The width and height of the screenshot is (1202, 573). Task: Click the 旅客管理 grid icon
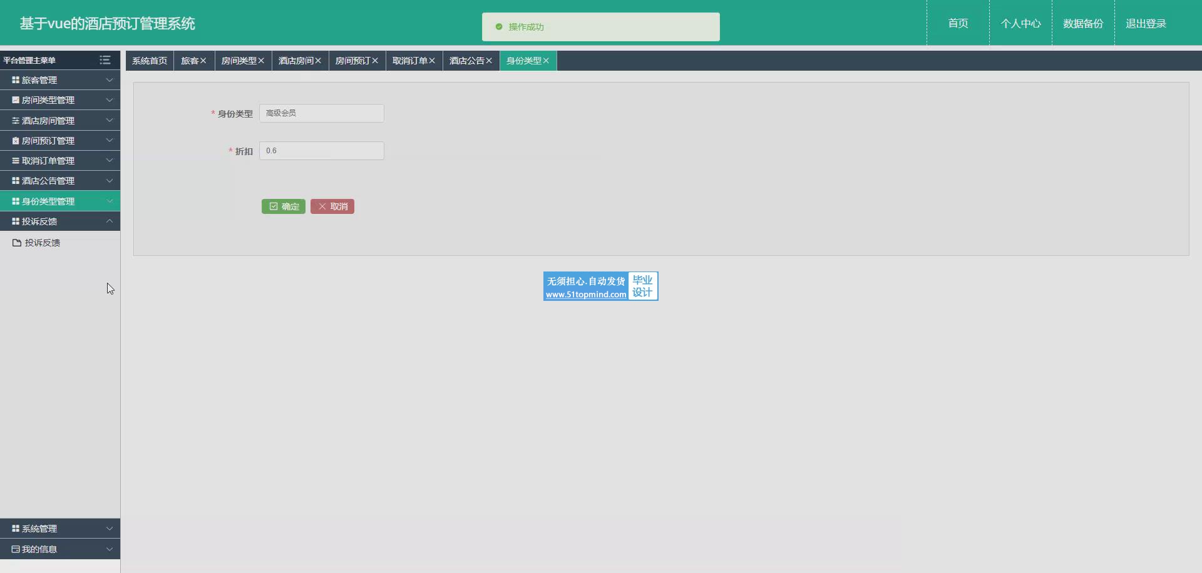(16, 80)
